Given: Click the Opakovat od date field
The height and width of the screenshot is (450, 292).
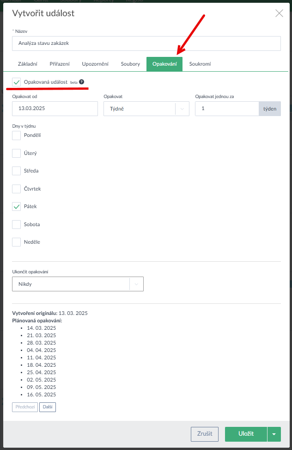Looking at the screenshot, I should tap(55, 109).
